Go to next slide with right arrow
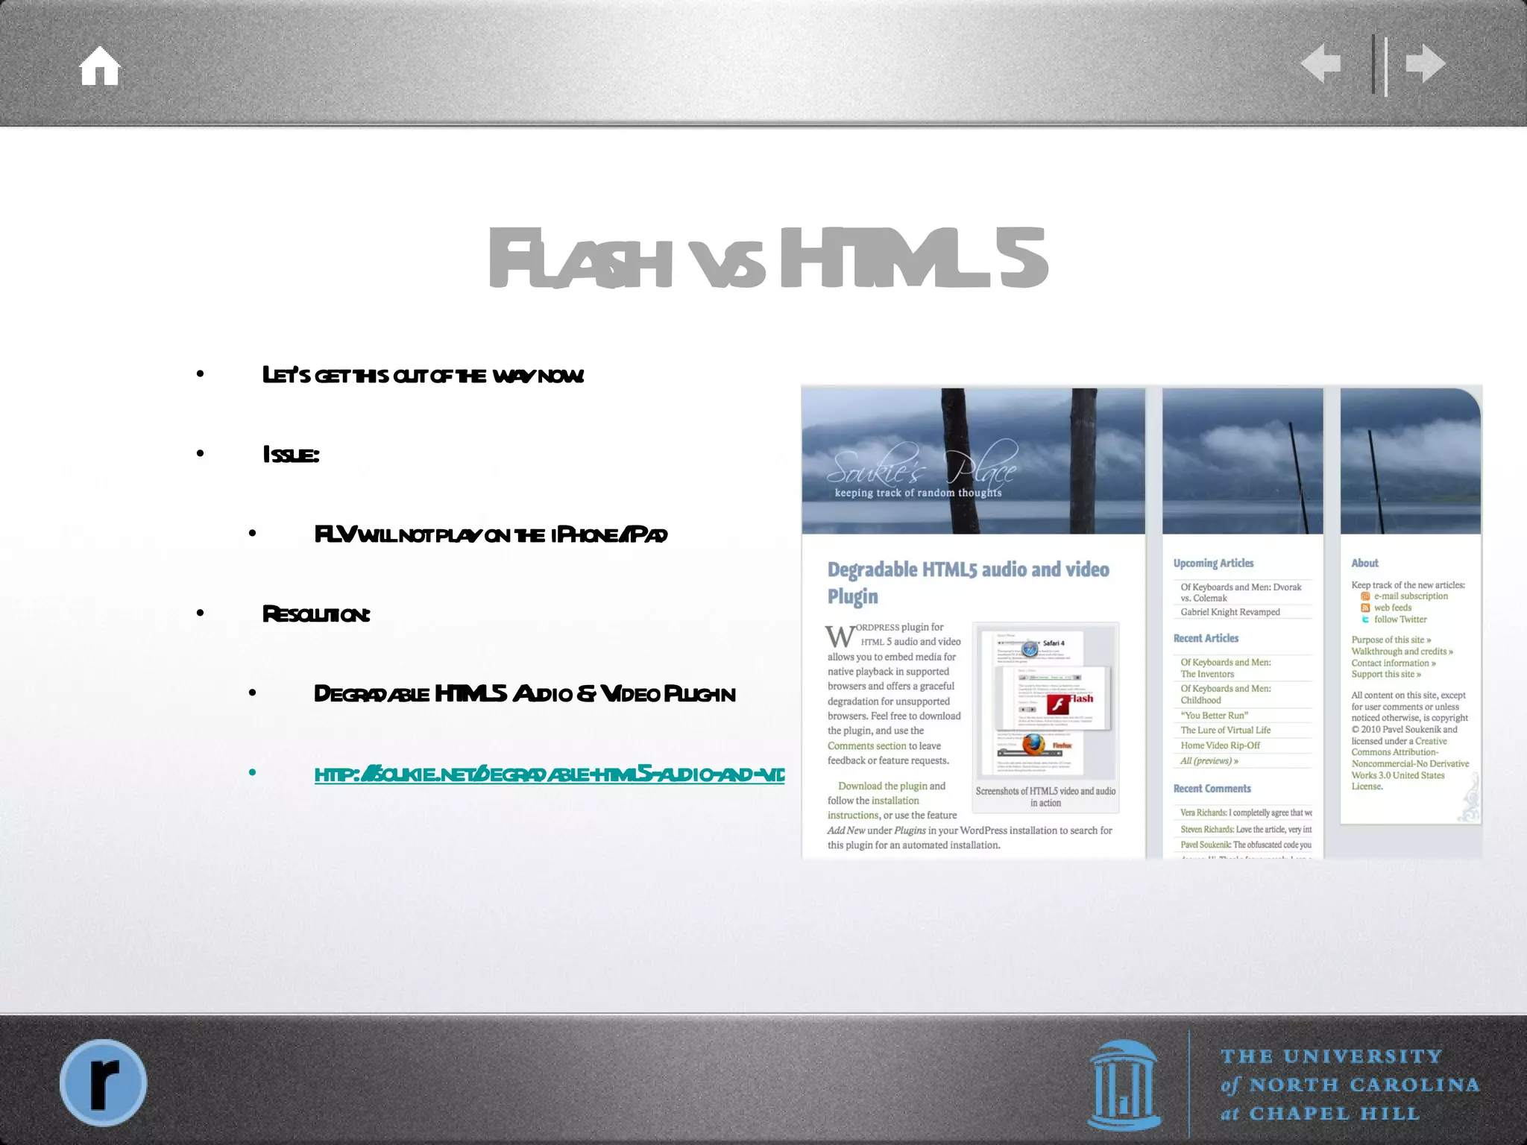This screenshot has height=1145, width=1527. pyautogui.click(x=1426, y=63)
